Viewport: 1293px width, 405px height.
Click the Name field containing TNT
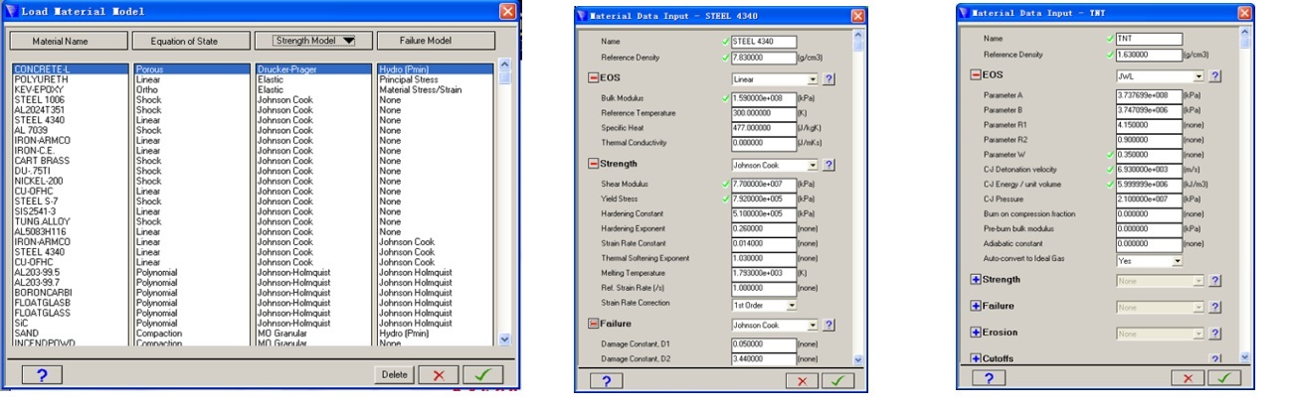[x=1149, y=39]
